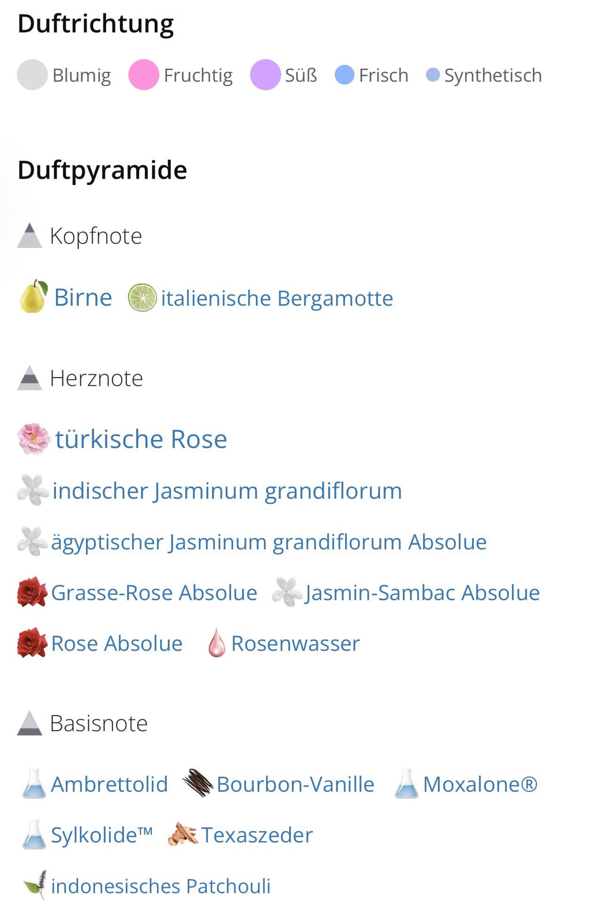Open the Sylkolide note link
The width and height of the screenshot is (591, 919).
tap(102, 835)
